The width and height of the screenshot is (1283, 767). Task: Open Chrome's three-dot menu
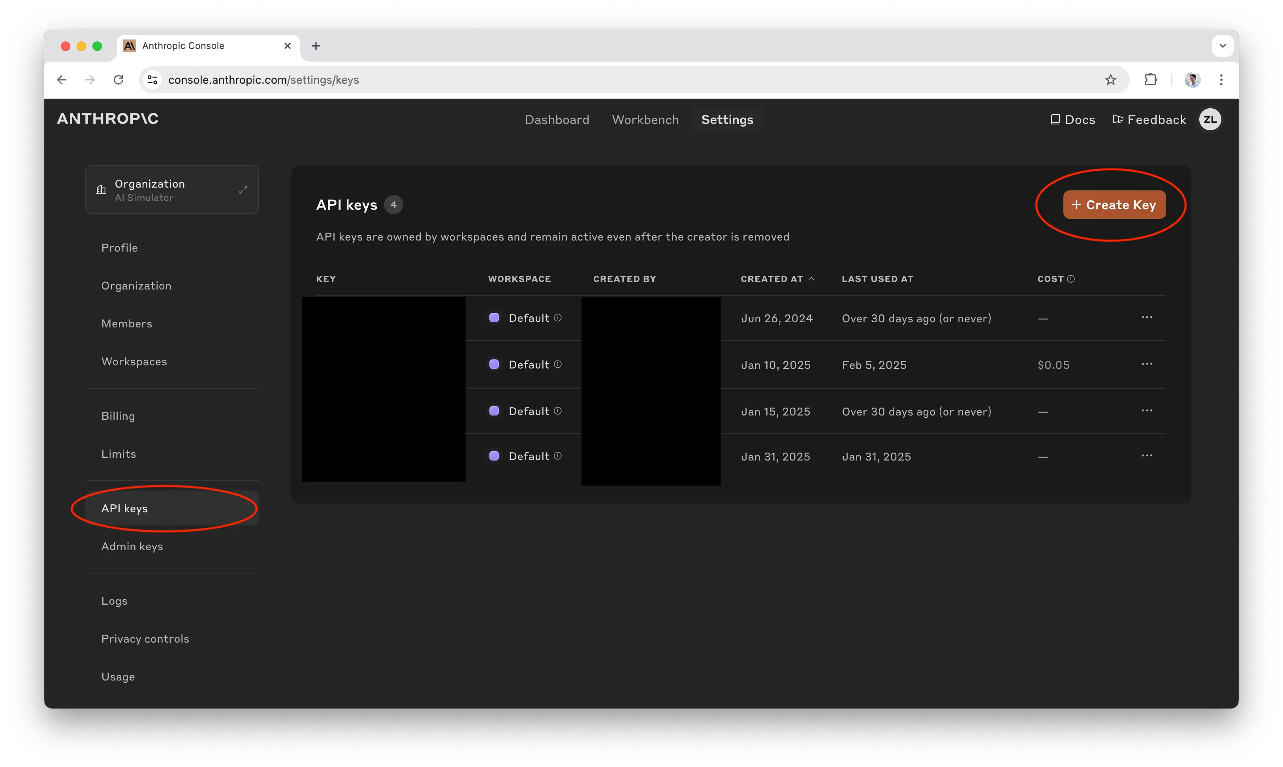pyautogui.click(x=1221, y=80)
